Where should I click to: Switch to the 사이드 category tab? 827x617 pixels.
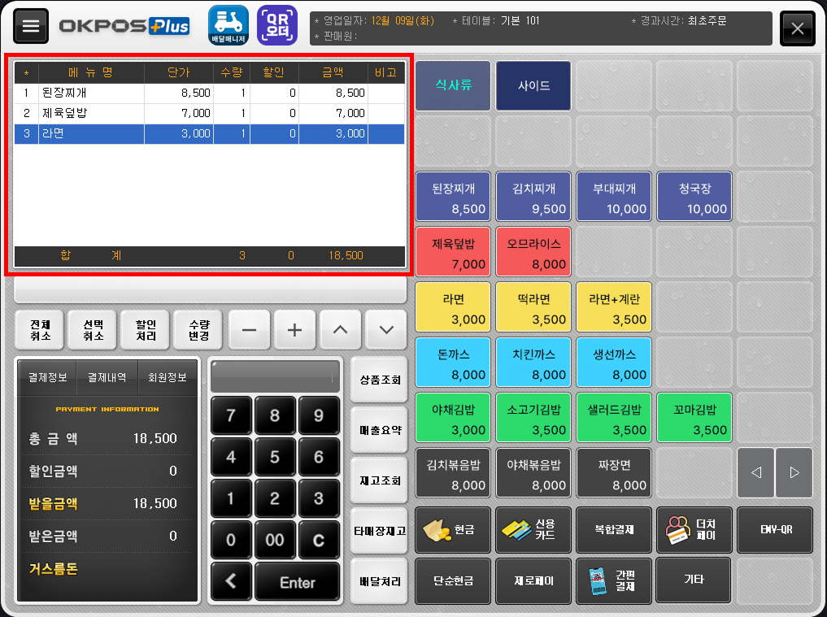(533, 85)
